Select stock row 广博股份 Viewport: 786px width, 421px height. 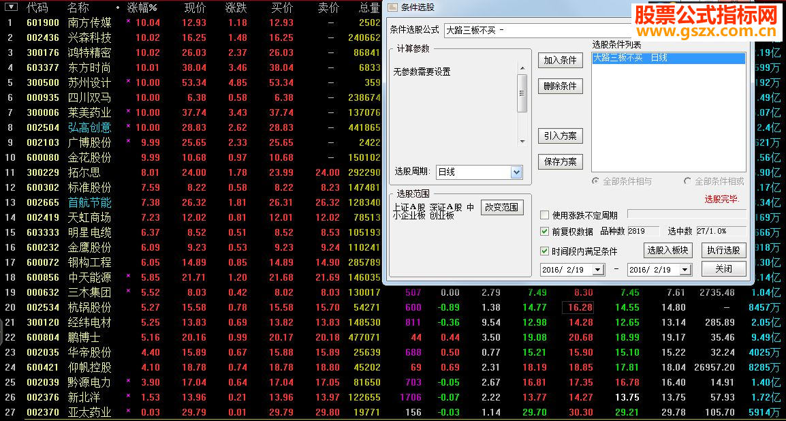(192, 143)
